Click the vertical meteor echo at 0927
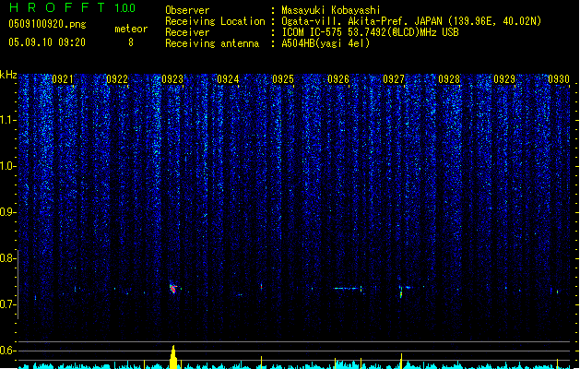The width and height of the screenshot is (580, 369). coord(401,292)
